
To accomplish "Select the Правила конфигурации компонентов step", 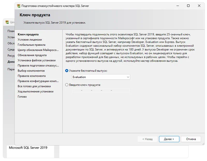I will tap(38, 81).
